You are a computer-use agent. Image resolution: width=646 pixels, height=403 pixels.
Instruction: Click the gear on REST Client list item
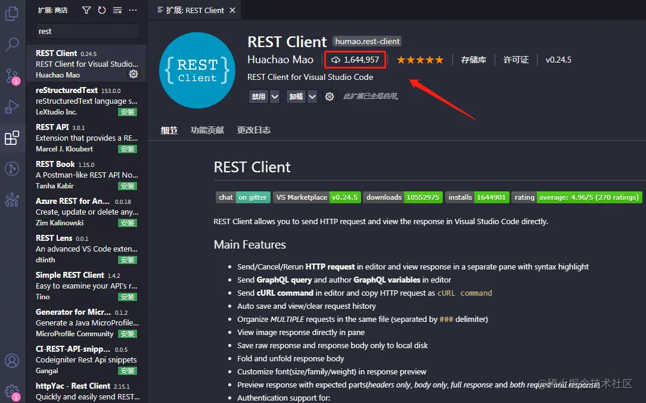coord(133,74)
